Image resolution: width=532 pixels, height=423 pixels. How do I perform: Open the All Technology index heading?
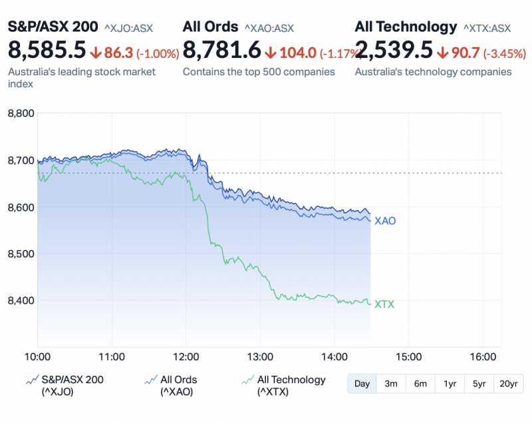pos(406,27)
